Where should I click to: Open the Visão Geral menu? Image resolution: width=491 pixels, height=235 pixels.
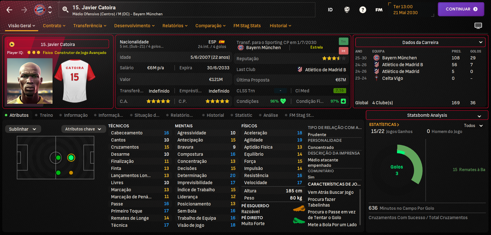click(x=22, y=26)
